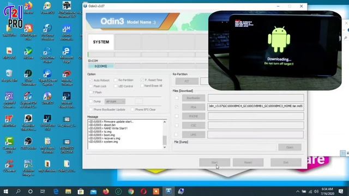Image resolution: width=349 pixels, height=196 pixels.
Task: Click the Open dump file button
Action: 290,147
